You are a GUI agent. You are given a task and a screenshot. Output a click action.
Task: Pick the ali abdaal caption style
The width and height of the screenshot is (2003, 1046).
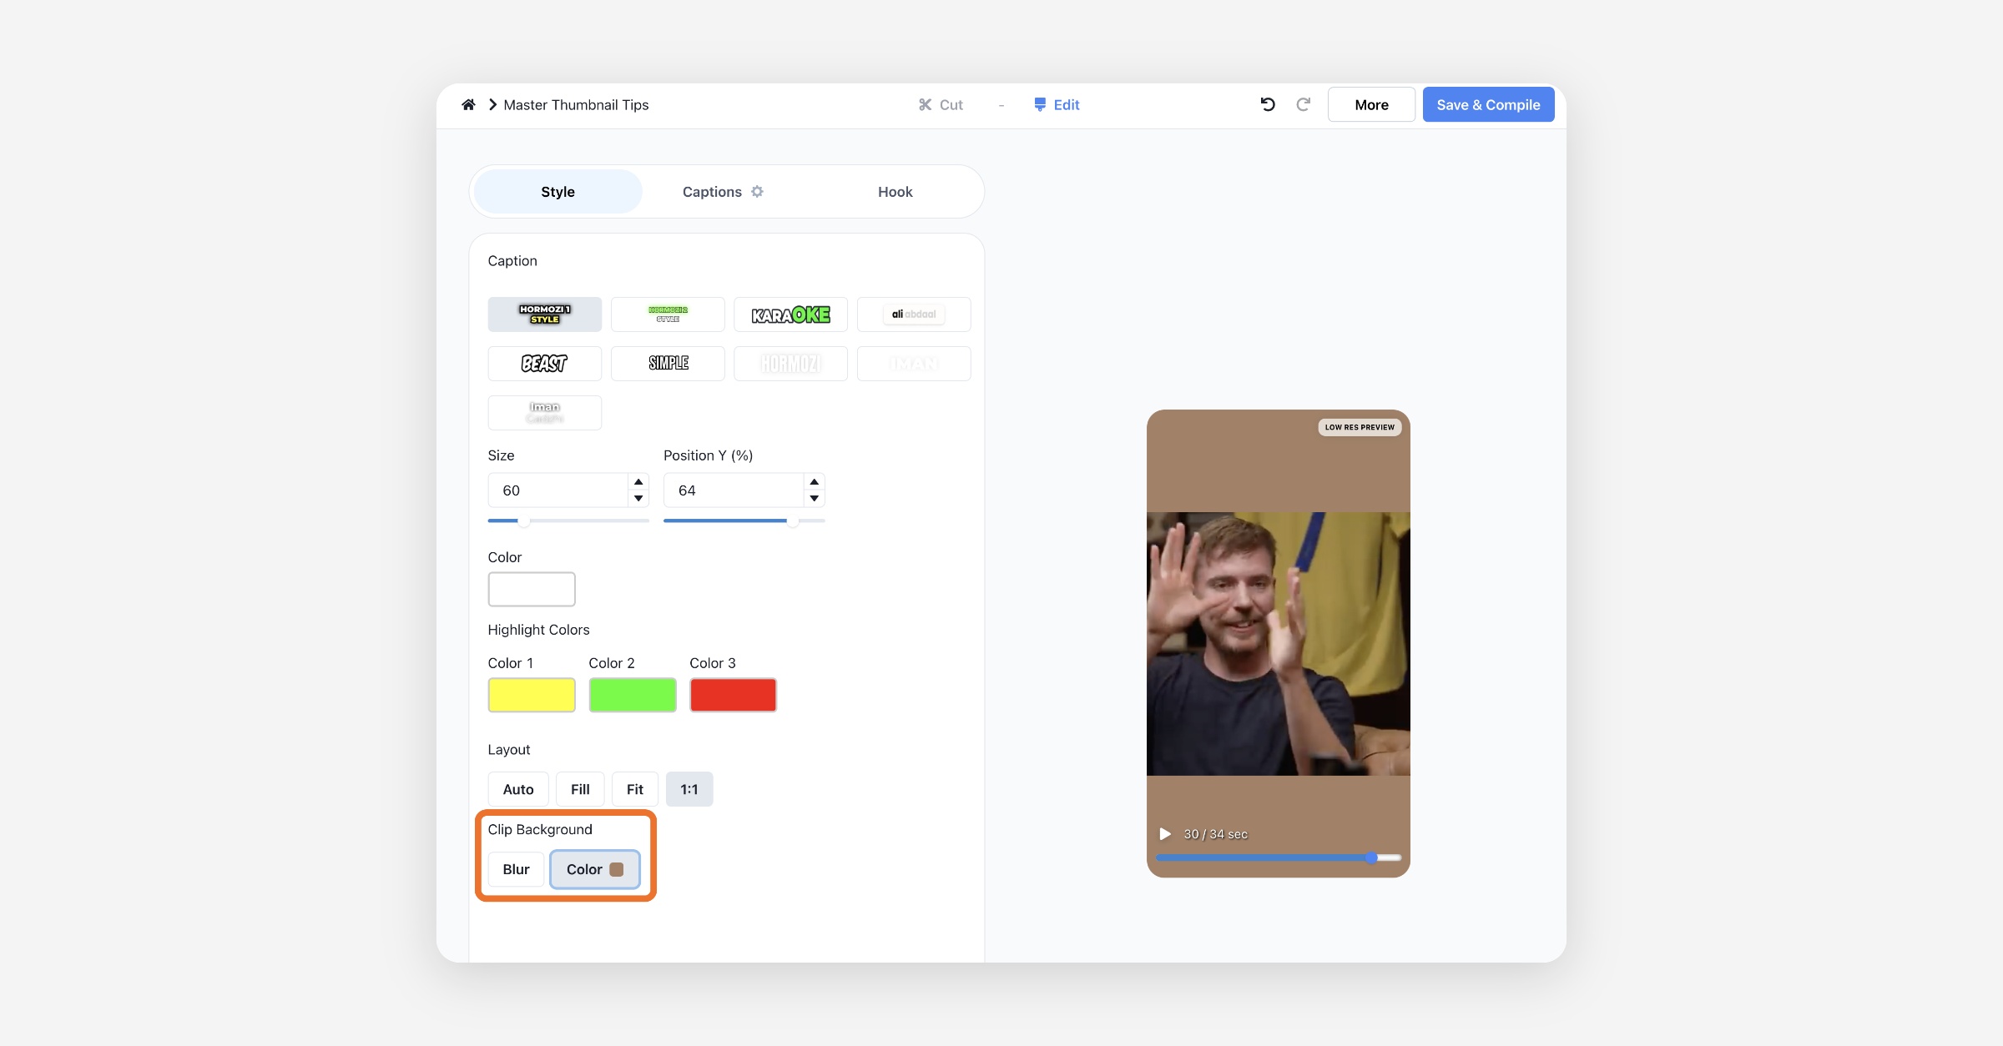[913, 314]
